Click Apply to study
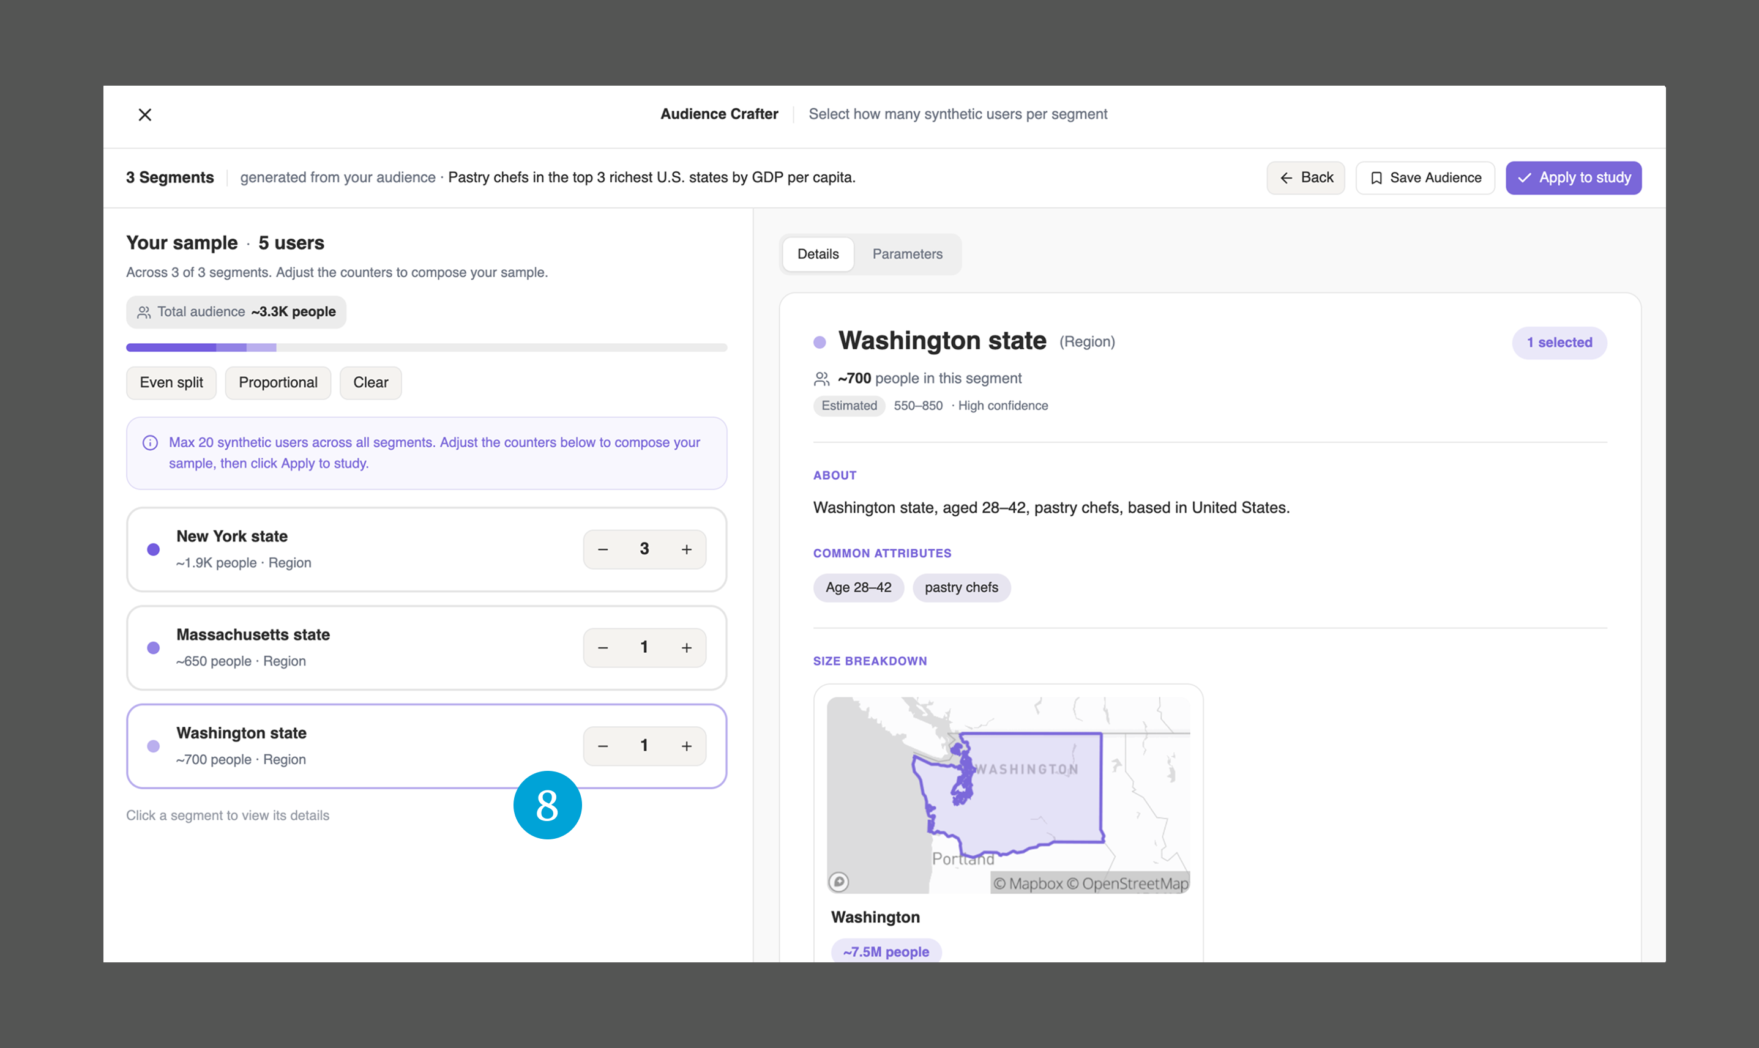1759x1048 pixels. pyautogui.click(x=1573, y=178)
